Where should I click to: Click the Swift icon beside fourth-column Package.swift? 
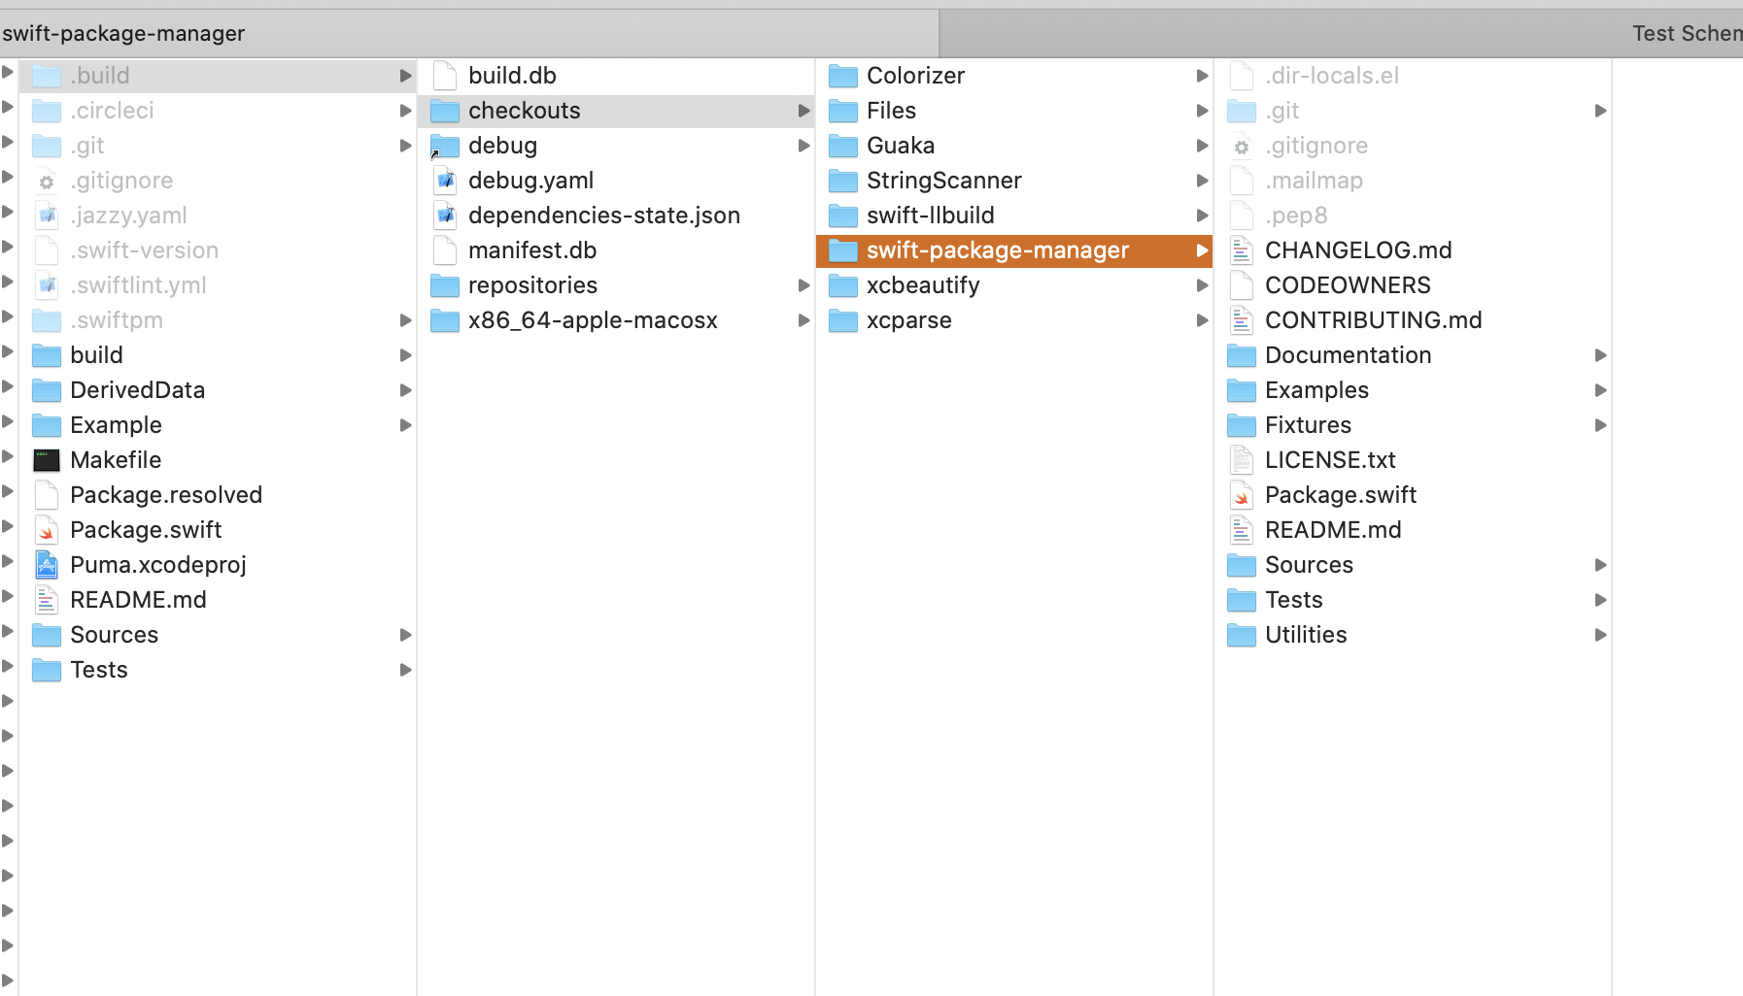(x=1242, y=495)
